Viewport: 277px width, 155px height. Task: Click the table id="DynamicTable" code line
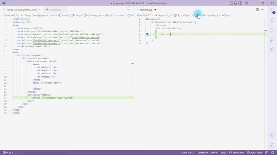coord(42,62)
